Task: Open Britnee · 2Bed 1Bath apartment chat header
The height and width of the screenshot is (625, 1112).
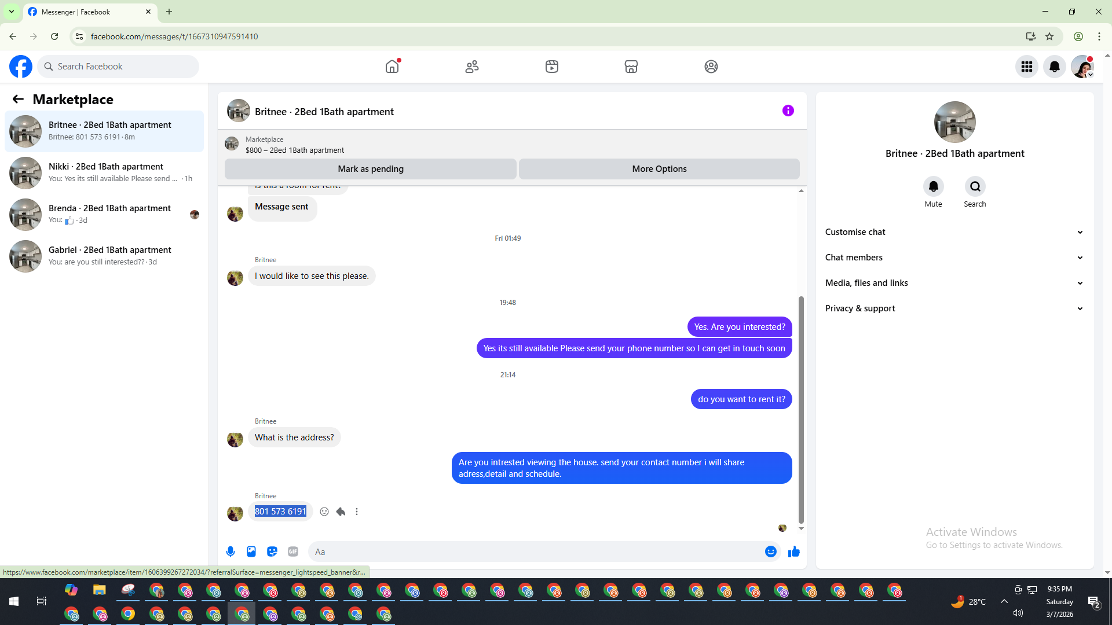Action: (x=324, y=112)
